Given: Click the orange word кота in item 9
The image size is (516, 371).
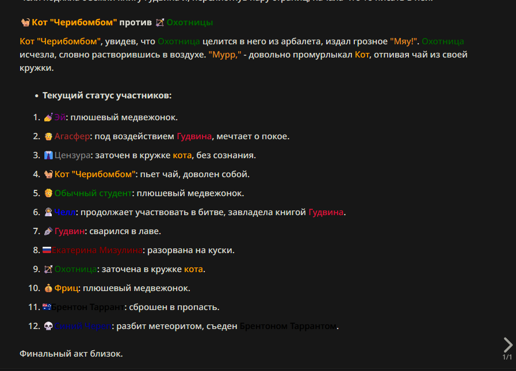Looking at the screenshot, I should tap(193, 269).
